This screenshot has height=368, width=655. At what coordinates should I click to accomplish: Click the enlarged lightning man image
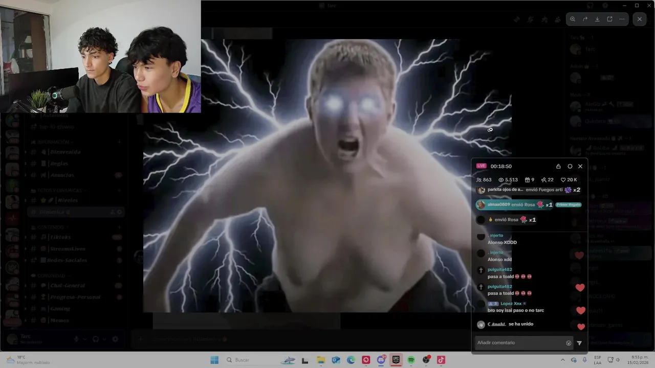point(327,175)
